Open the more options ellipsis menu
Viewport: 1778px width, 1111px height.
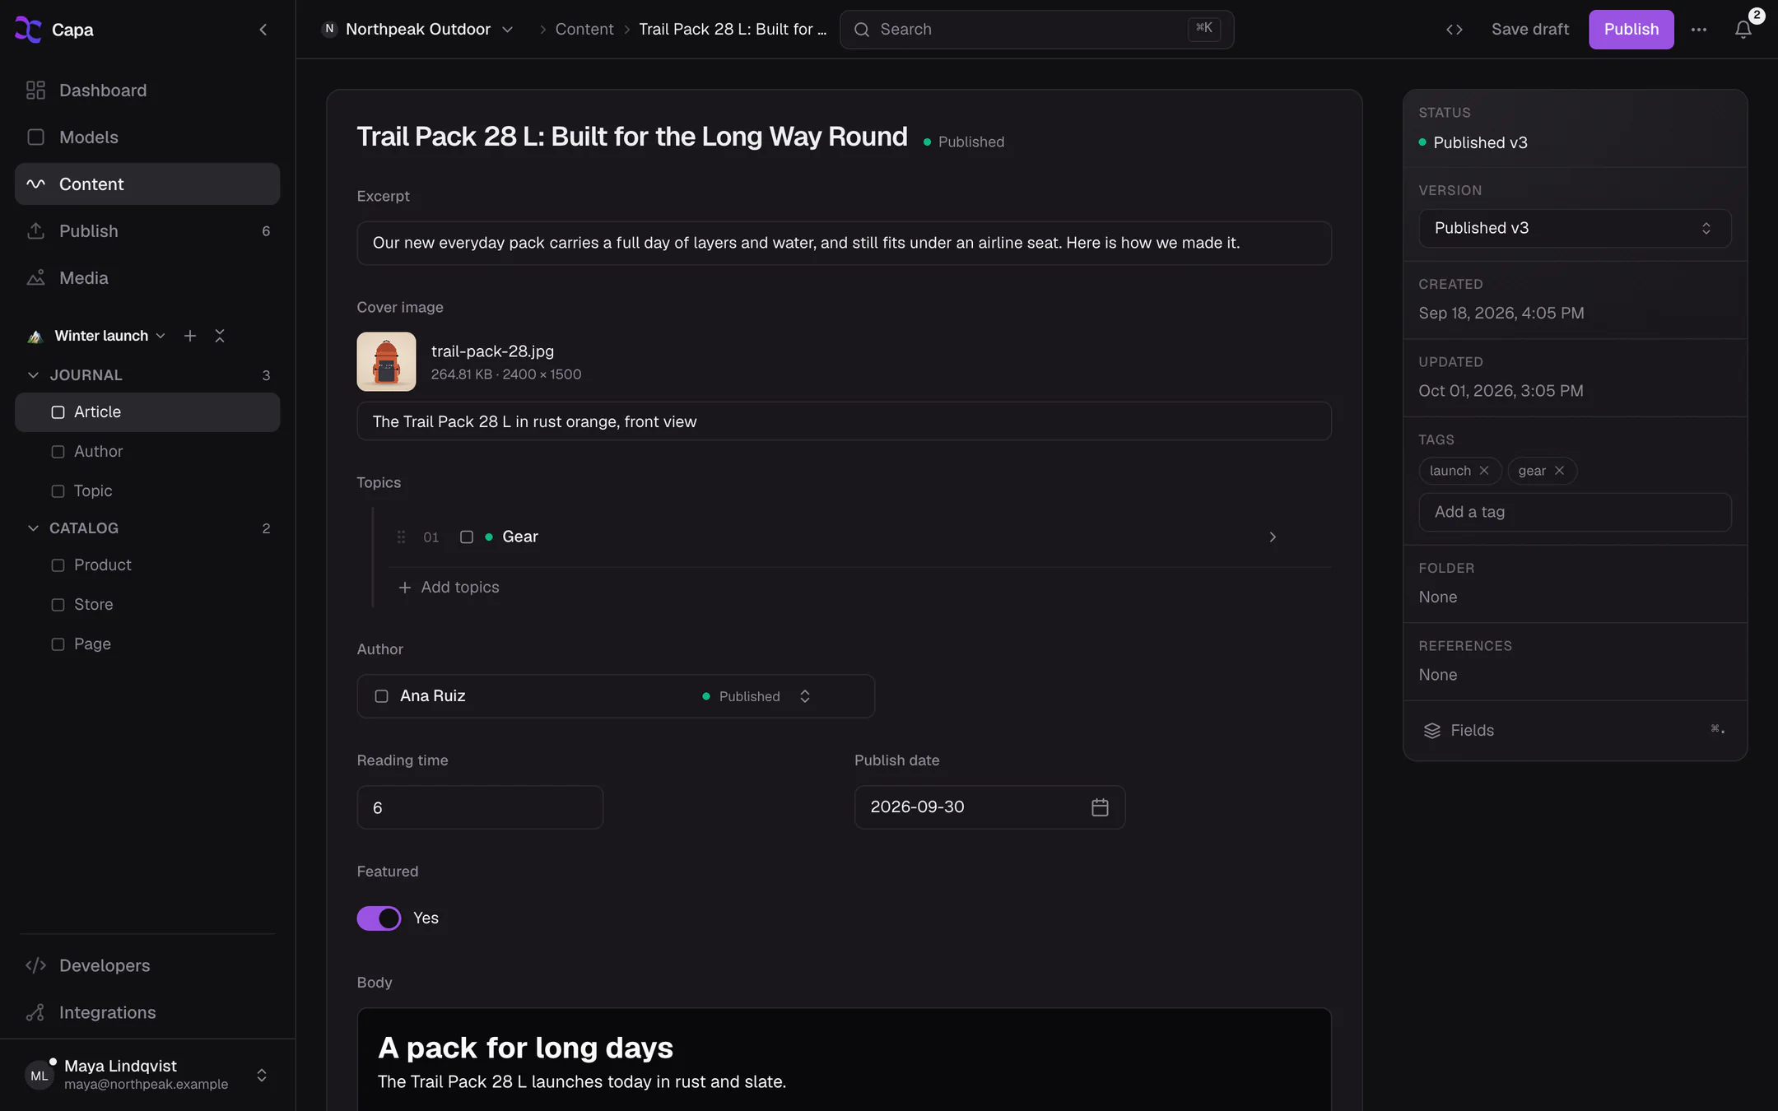1699,30
